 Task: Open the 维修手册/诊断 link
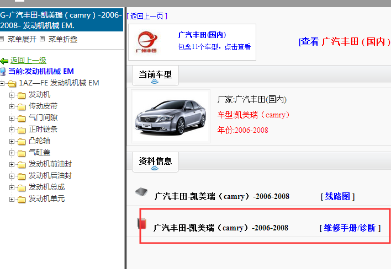point(350,228)
